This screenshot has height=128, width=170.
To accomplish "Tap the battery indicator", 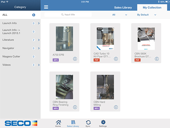I will [x=167, y=2].
